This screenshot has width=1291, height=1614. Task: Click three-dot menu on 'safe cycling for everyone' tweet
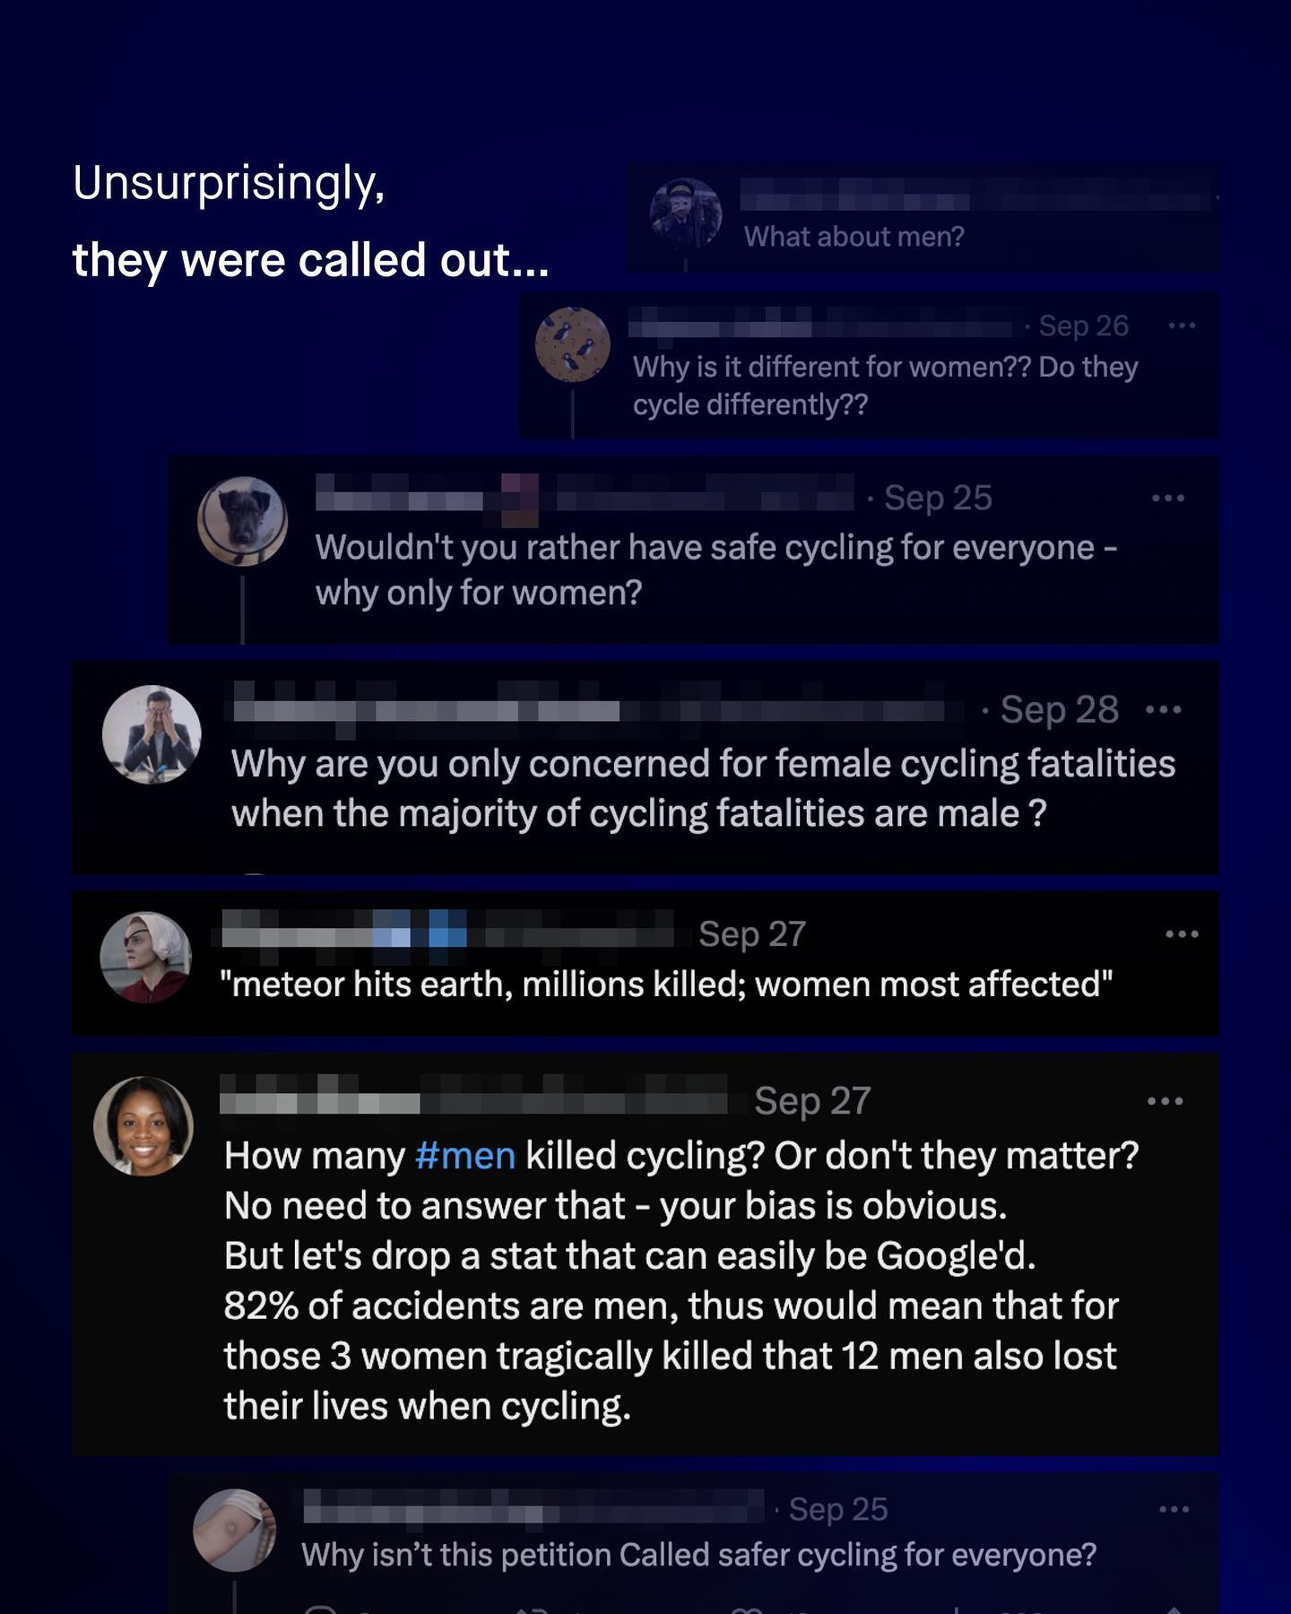tap(1167, 498)
